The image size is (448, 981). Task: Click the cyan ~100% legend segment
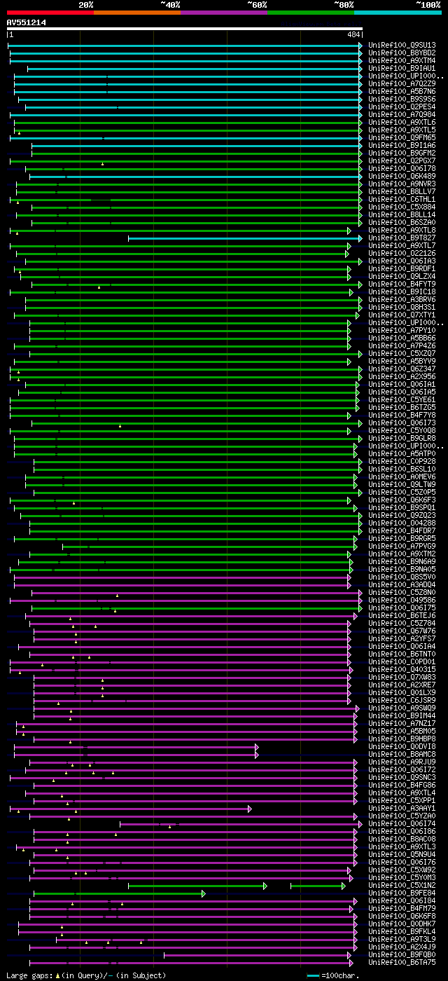(398, 13)
